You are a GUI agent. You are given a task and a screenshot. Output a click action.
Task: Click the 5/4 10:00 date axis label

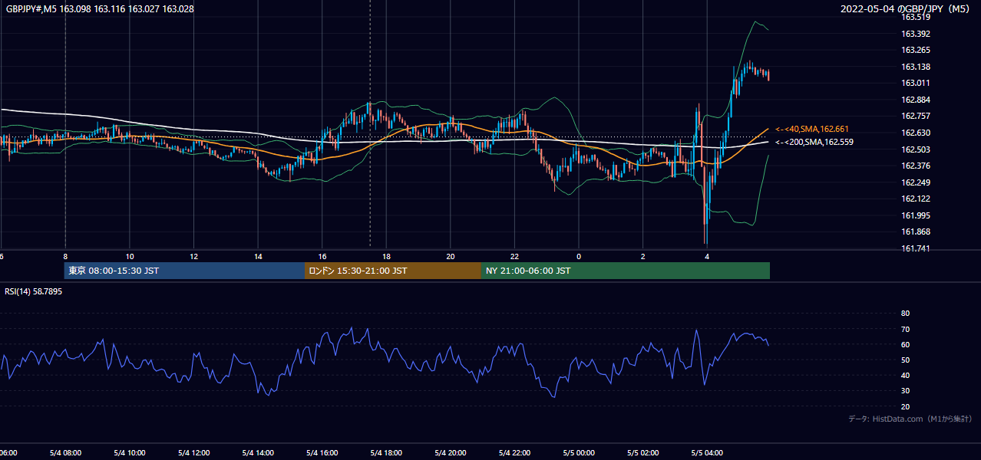pyautogui.click(x=130, y=453)
